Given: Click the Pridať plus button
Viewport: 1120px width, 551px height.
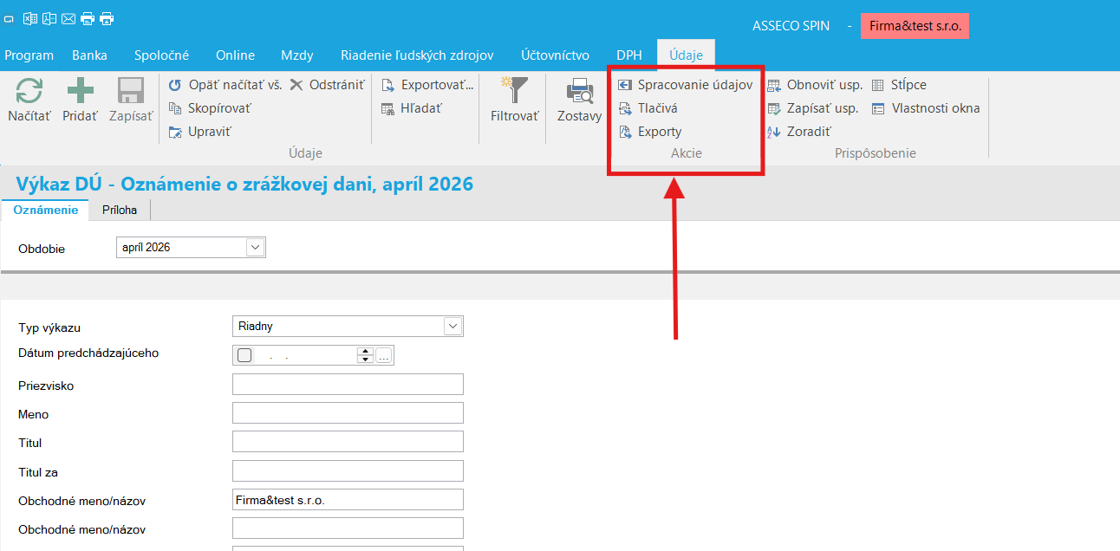Looking at the screenshot, I should 80,100.
